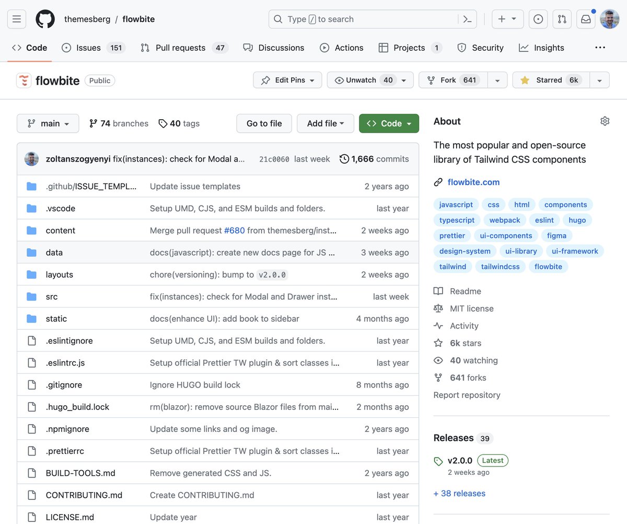
Task: Open the Security tab
Action: [480, 48]
